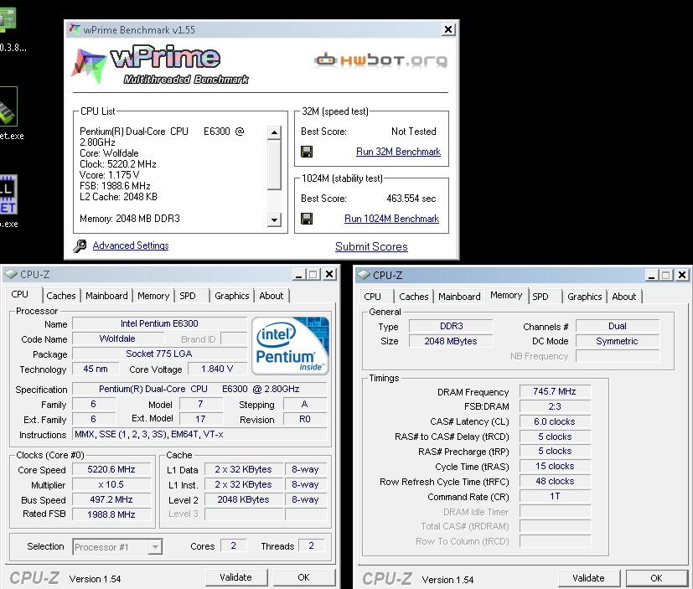
Task: Click 1024M Best Score 463.554 sec
Action: coord(411,199)
